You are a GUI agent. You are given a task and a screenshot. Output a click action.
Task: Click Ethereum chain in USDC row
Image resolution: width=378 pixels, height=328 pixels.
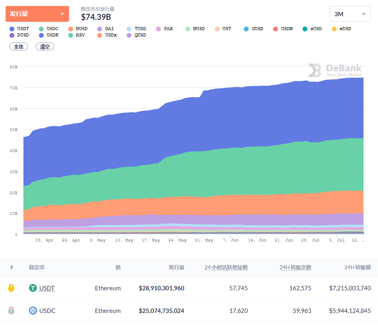(108, 311)
